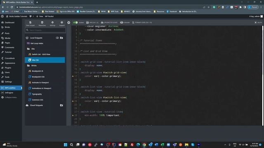Add new folder in Local Snippets
The width and height of the screenshot is (264, 148).
(61, 38)
